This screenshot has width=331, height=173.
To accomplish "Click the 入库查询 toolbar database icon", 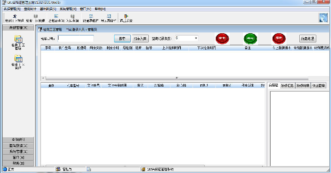I will tap(73, 18).
